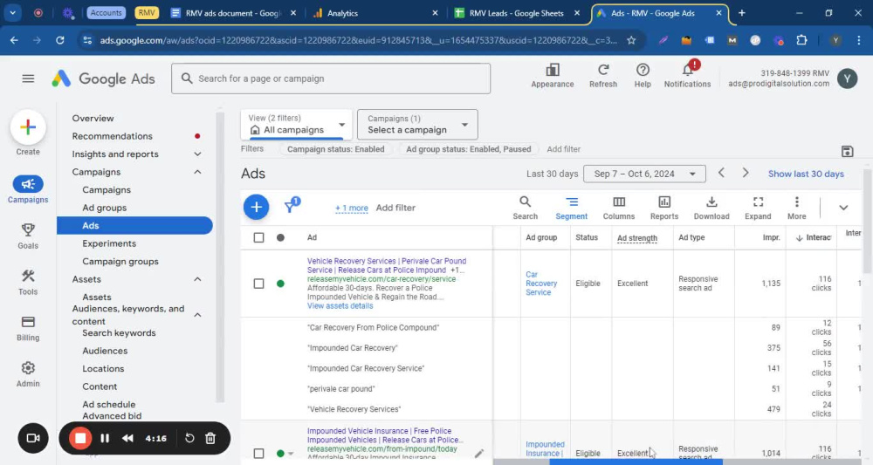Stop the screen recording
This screenshot has height=465, width=873.
(80, 438)
